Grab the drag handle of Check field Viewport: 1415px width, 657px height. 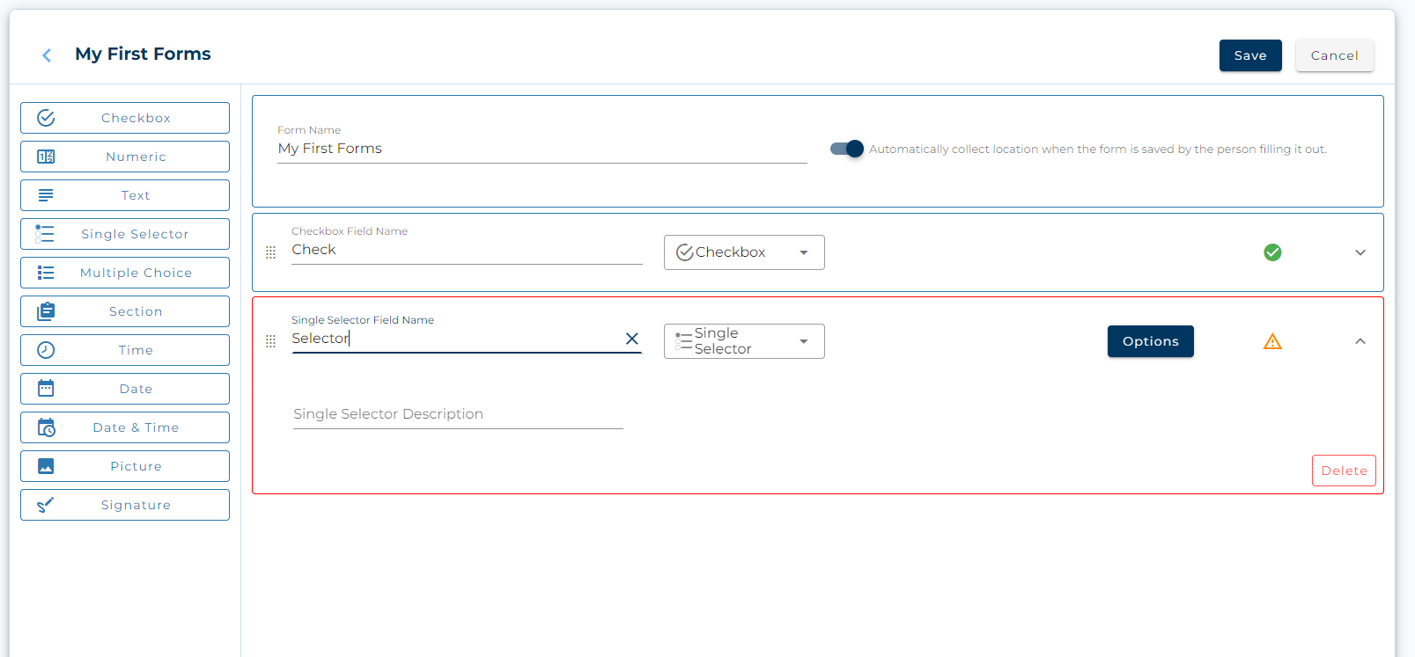pos(270,252)
